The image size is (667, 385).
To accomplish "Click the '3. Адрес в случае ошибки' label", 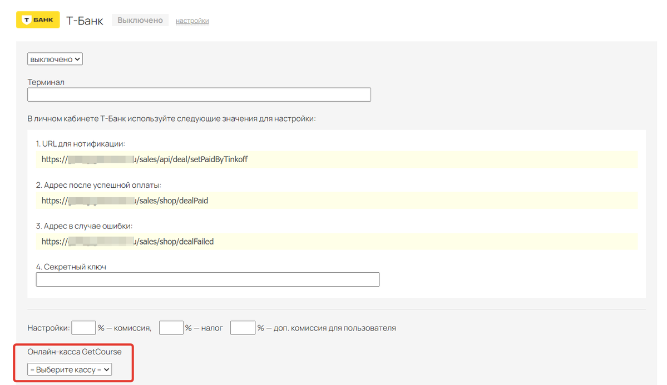I will [84, 226].
